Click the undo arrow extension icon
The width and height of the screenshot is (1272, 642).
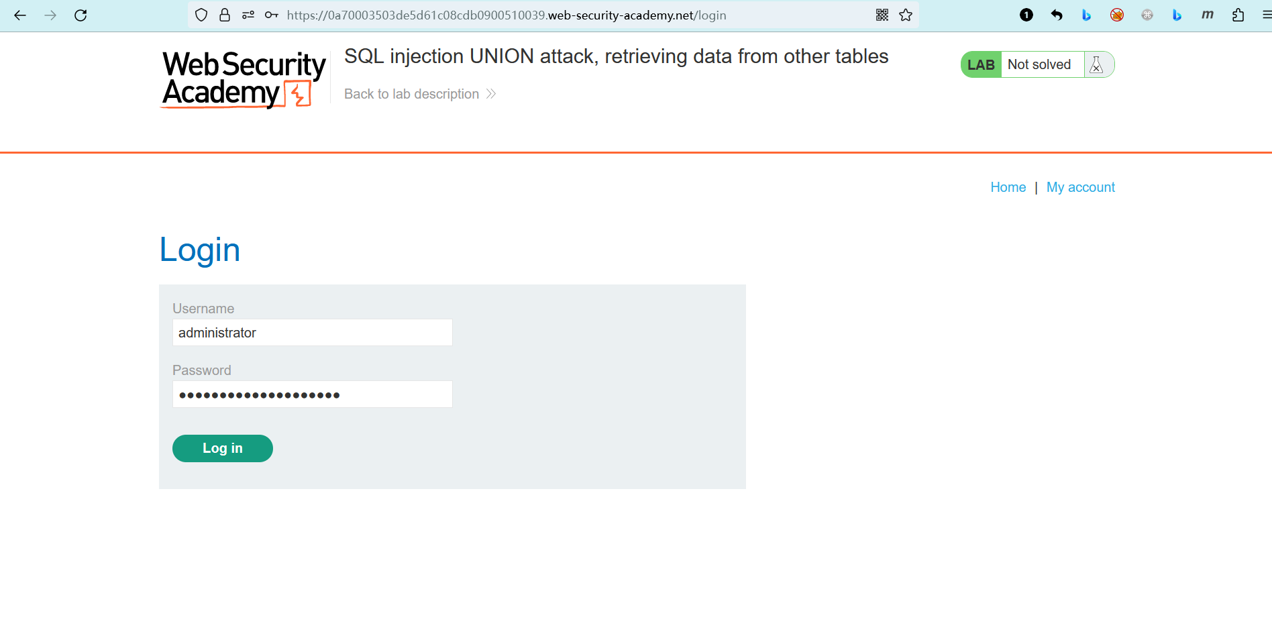click(x=1057, y=15)
